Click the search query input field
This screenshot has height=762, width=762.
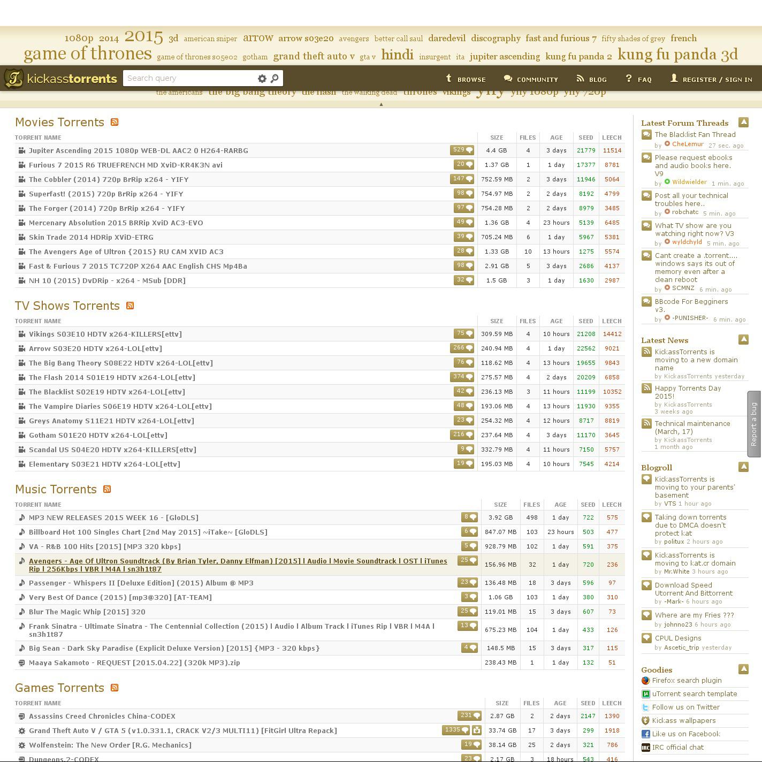coord(187,78)
